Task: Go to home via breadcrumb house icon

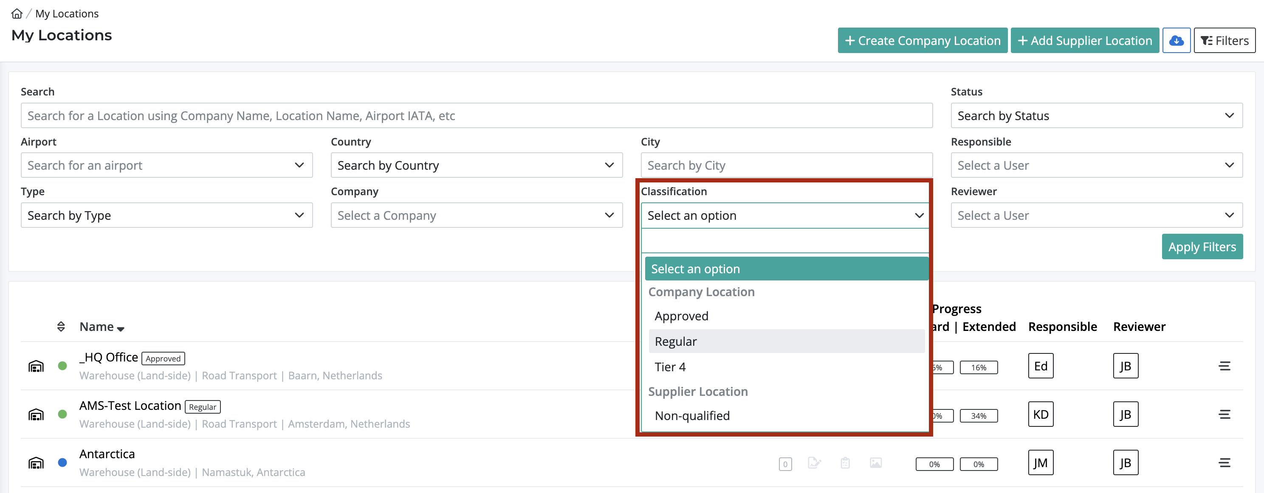Action: click(17, 14)
